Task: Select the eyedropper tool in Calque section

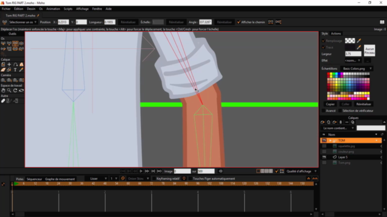Action: [21, 70]
